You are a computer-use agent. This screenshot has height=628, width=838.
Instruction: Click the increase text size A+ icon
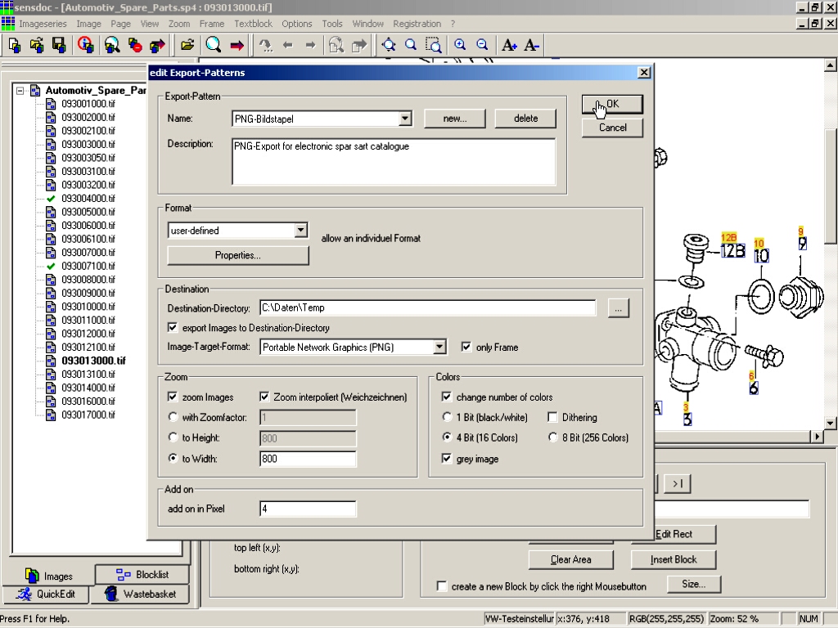click(x=510, y=45)
